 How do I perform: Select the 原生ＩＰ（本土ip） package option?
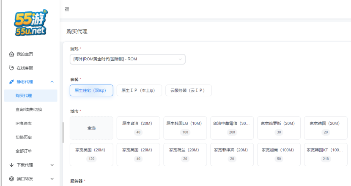pos(139,90)
